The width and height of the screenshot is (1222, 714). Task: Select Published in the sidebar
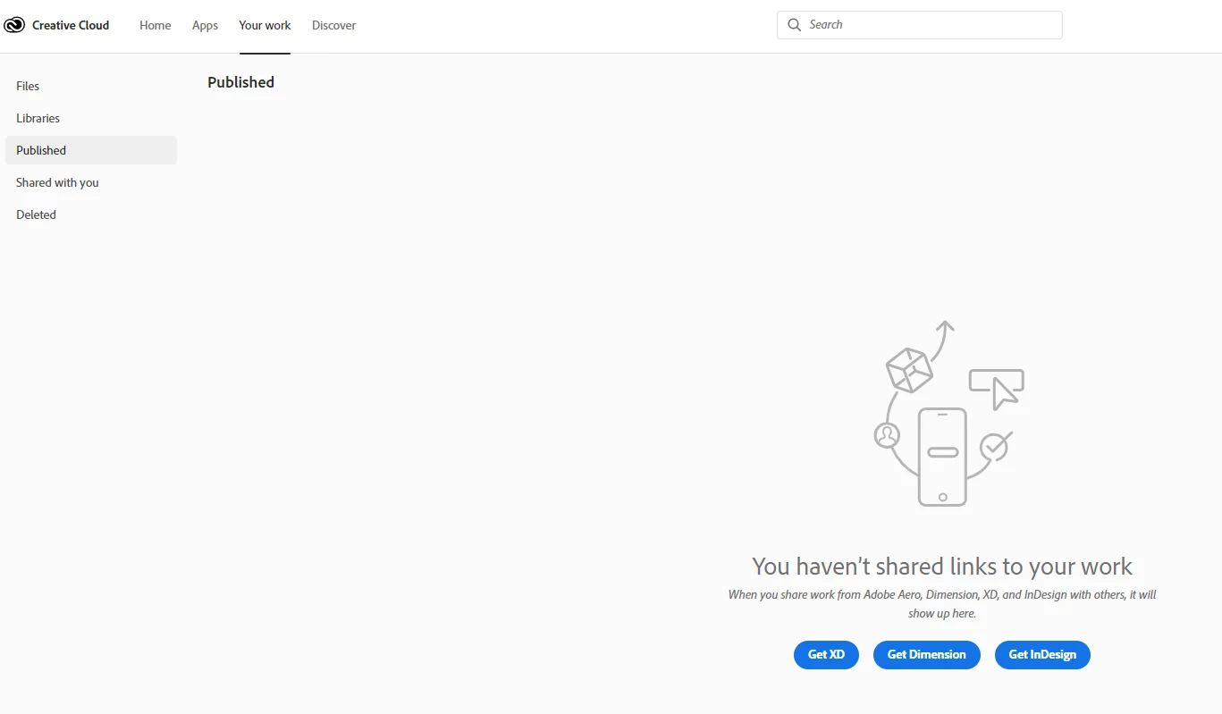tap(91, 150)
